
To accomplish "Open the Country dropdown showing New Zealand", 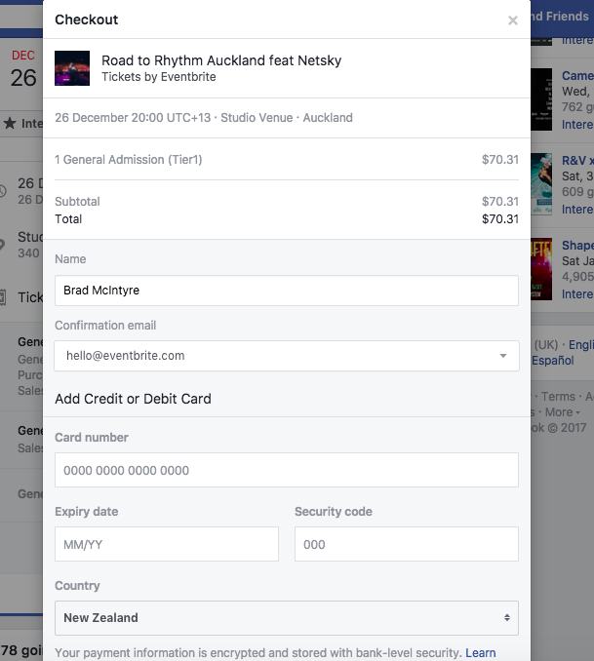I will point(287,618).
